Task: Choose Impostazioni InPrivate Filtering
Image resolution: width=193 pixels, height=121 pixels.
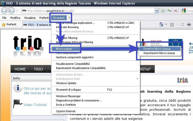Action: [x=96, y=42]
